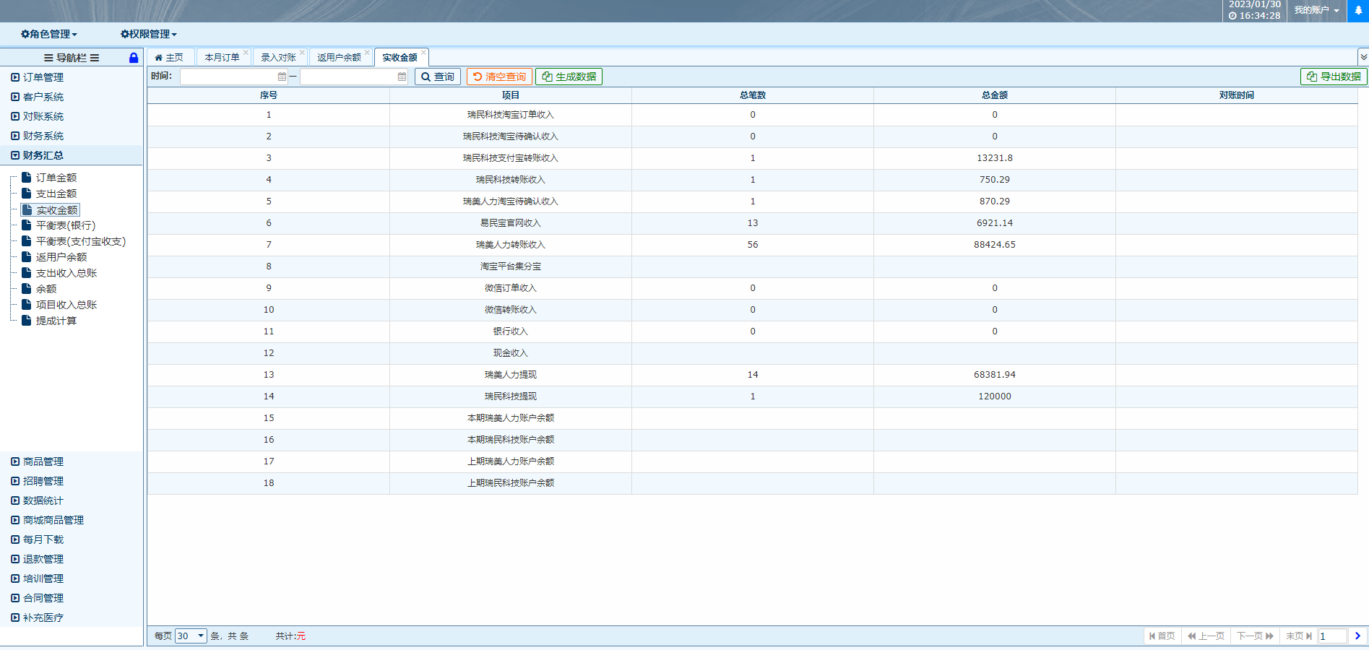Image resolution: width=1369 pixels, height=650 pixels.
Task: Expand the 培训管理 section
Action: (72, 578)
